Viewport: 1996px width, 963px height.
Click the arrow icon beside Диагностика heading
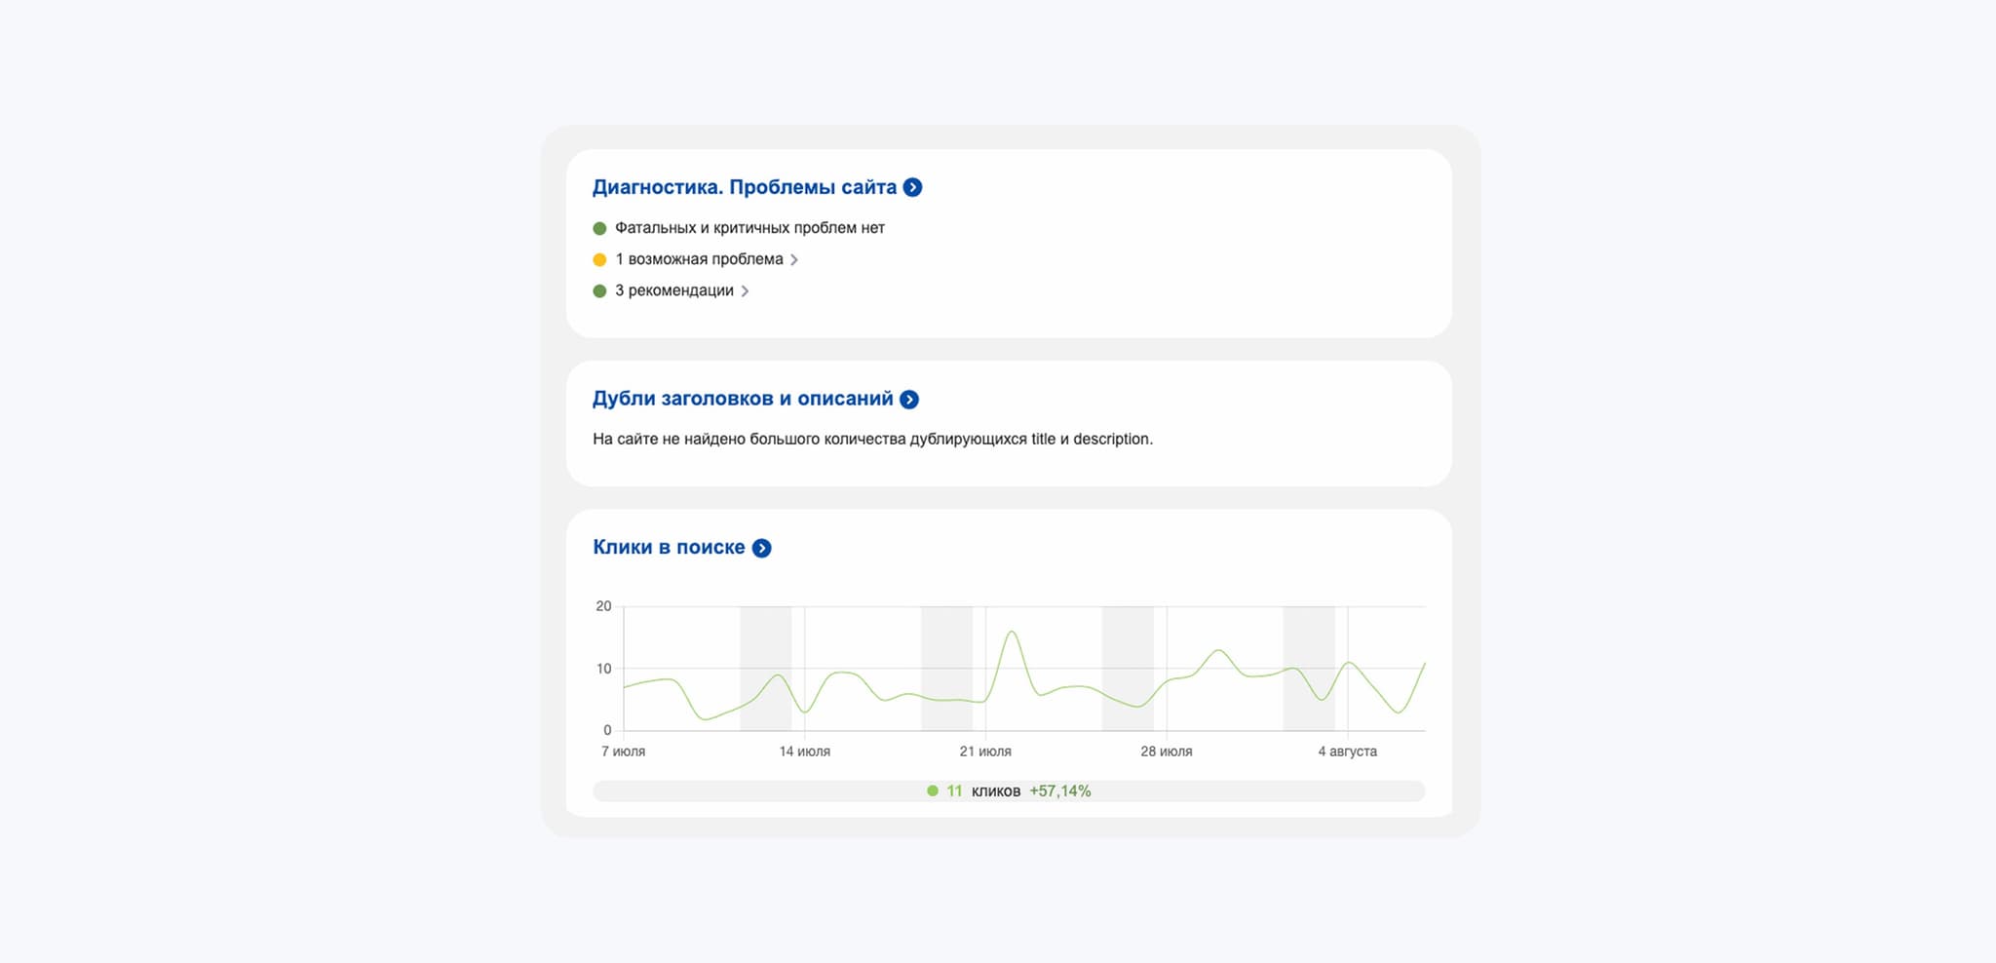(x=912, y=187)
